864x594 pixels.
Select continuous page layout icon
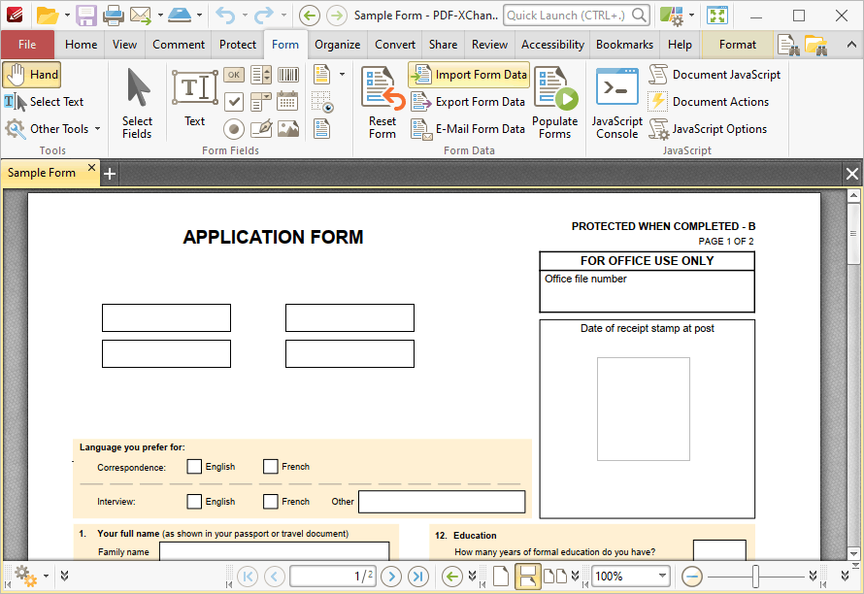(527, 577)
